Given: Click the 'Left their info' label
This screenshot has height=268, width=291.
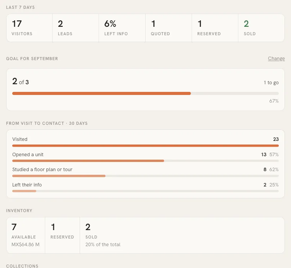Looking at the screenshot, I should [x=27, y=185].
